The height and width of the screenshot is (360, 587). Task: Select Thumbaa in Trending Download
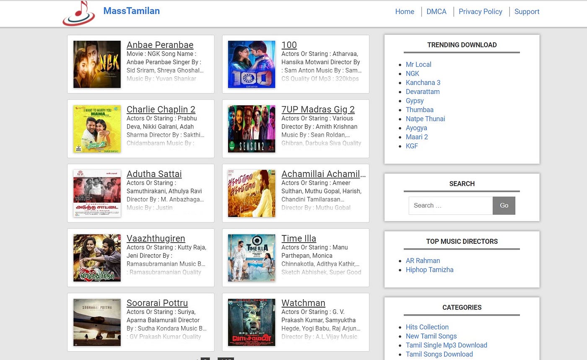pyautogui.click(x=420, y=110)
